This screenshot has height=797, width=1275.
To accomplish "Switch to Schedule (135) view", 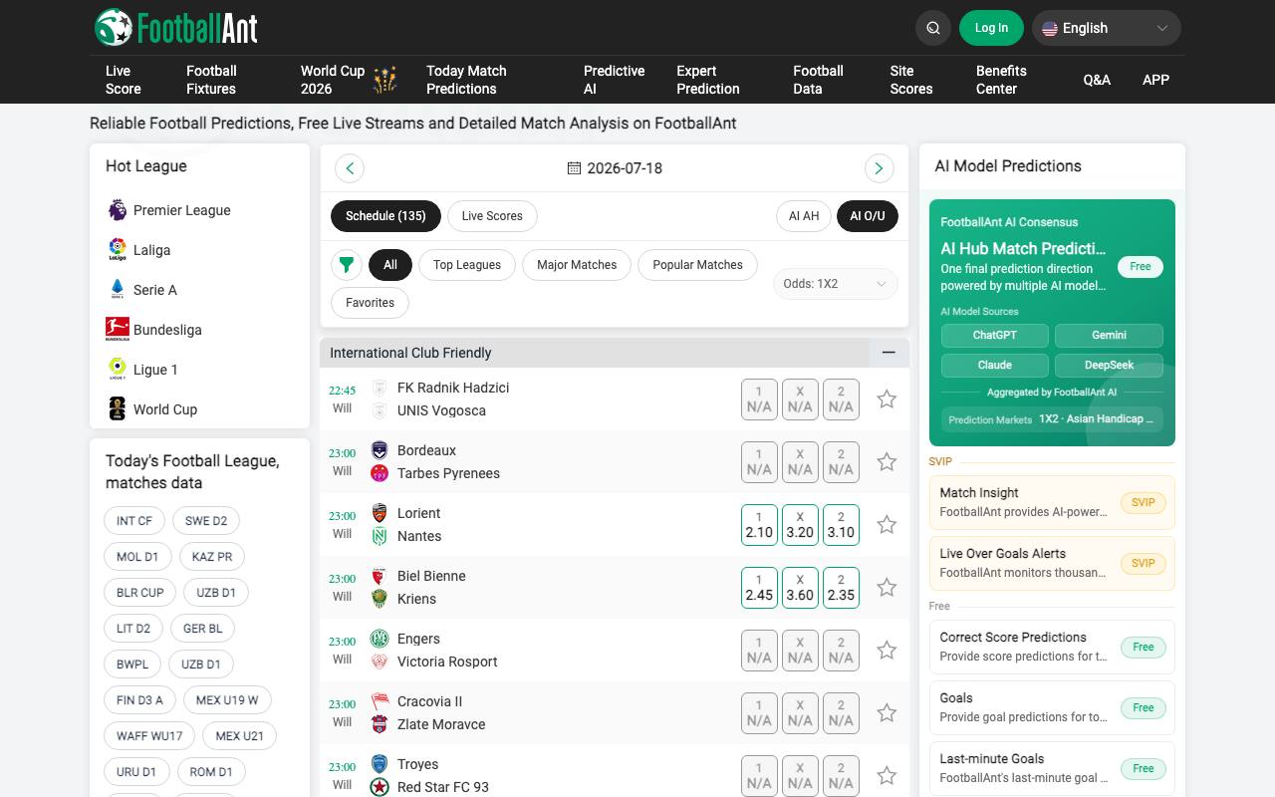I will [x=385, y=216].
